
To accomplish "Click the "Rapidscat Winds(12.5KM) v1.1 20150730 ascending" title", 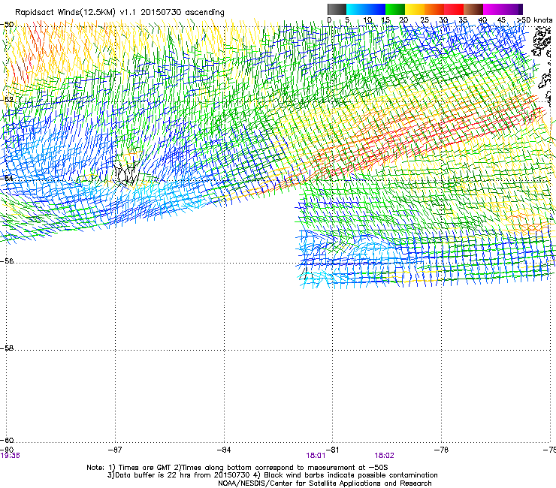I will coord(119,13).
